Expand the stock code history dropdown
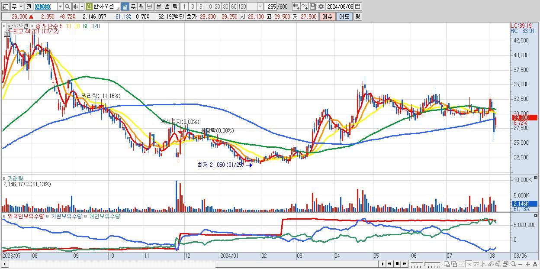This screenshot has width=540, height=269. point(60,6)
